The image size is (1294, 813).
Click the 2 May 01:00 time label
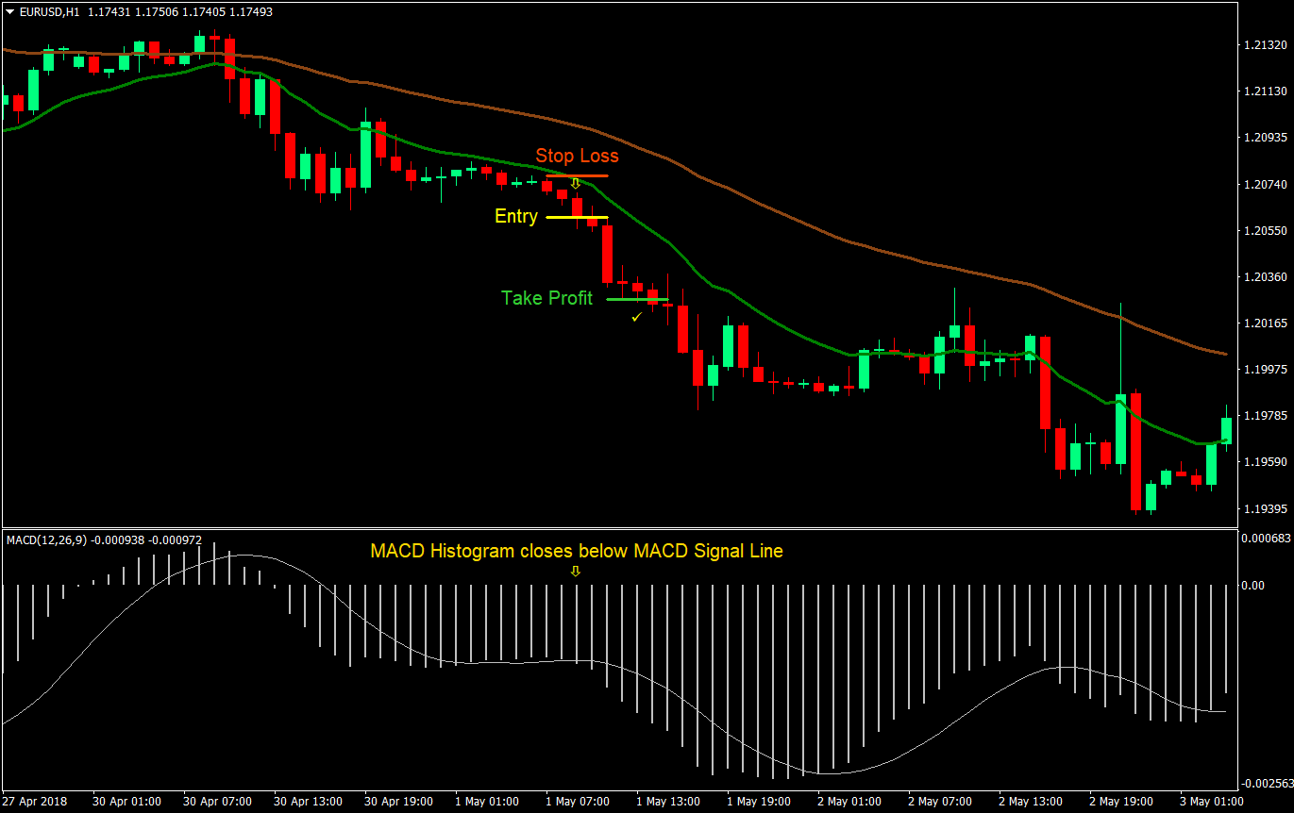tap(849, 802)
